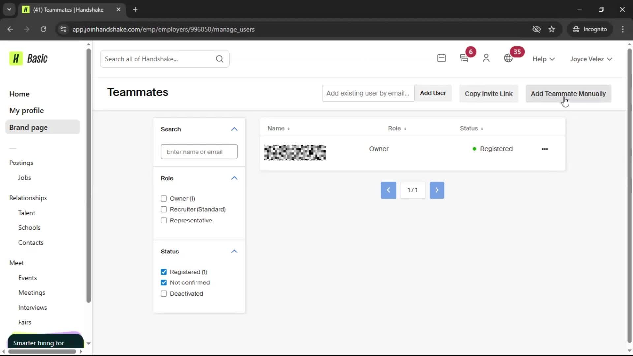This screenshot has height=356, width=633.
Task: Open the Joyce Velez account dropdown
Action: pyautogui.click(x=590, y=59)
